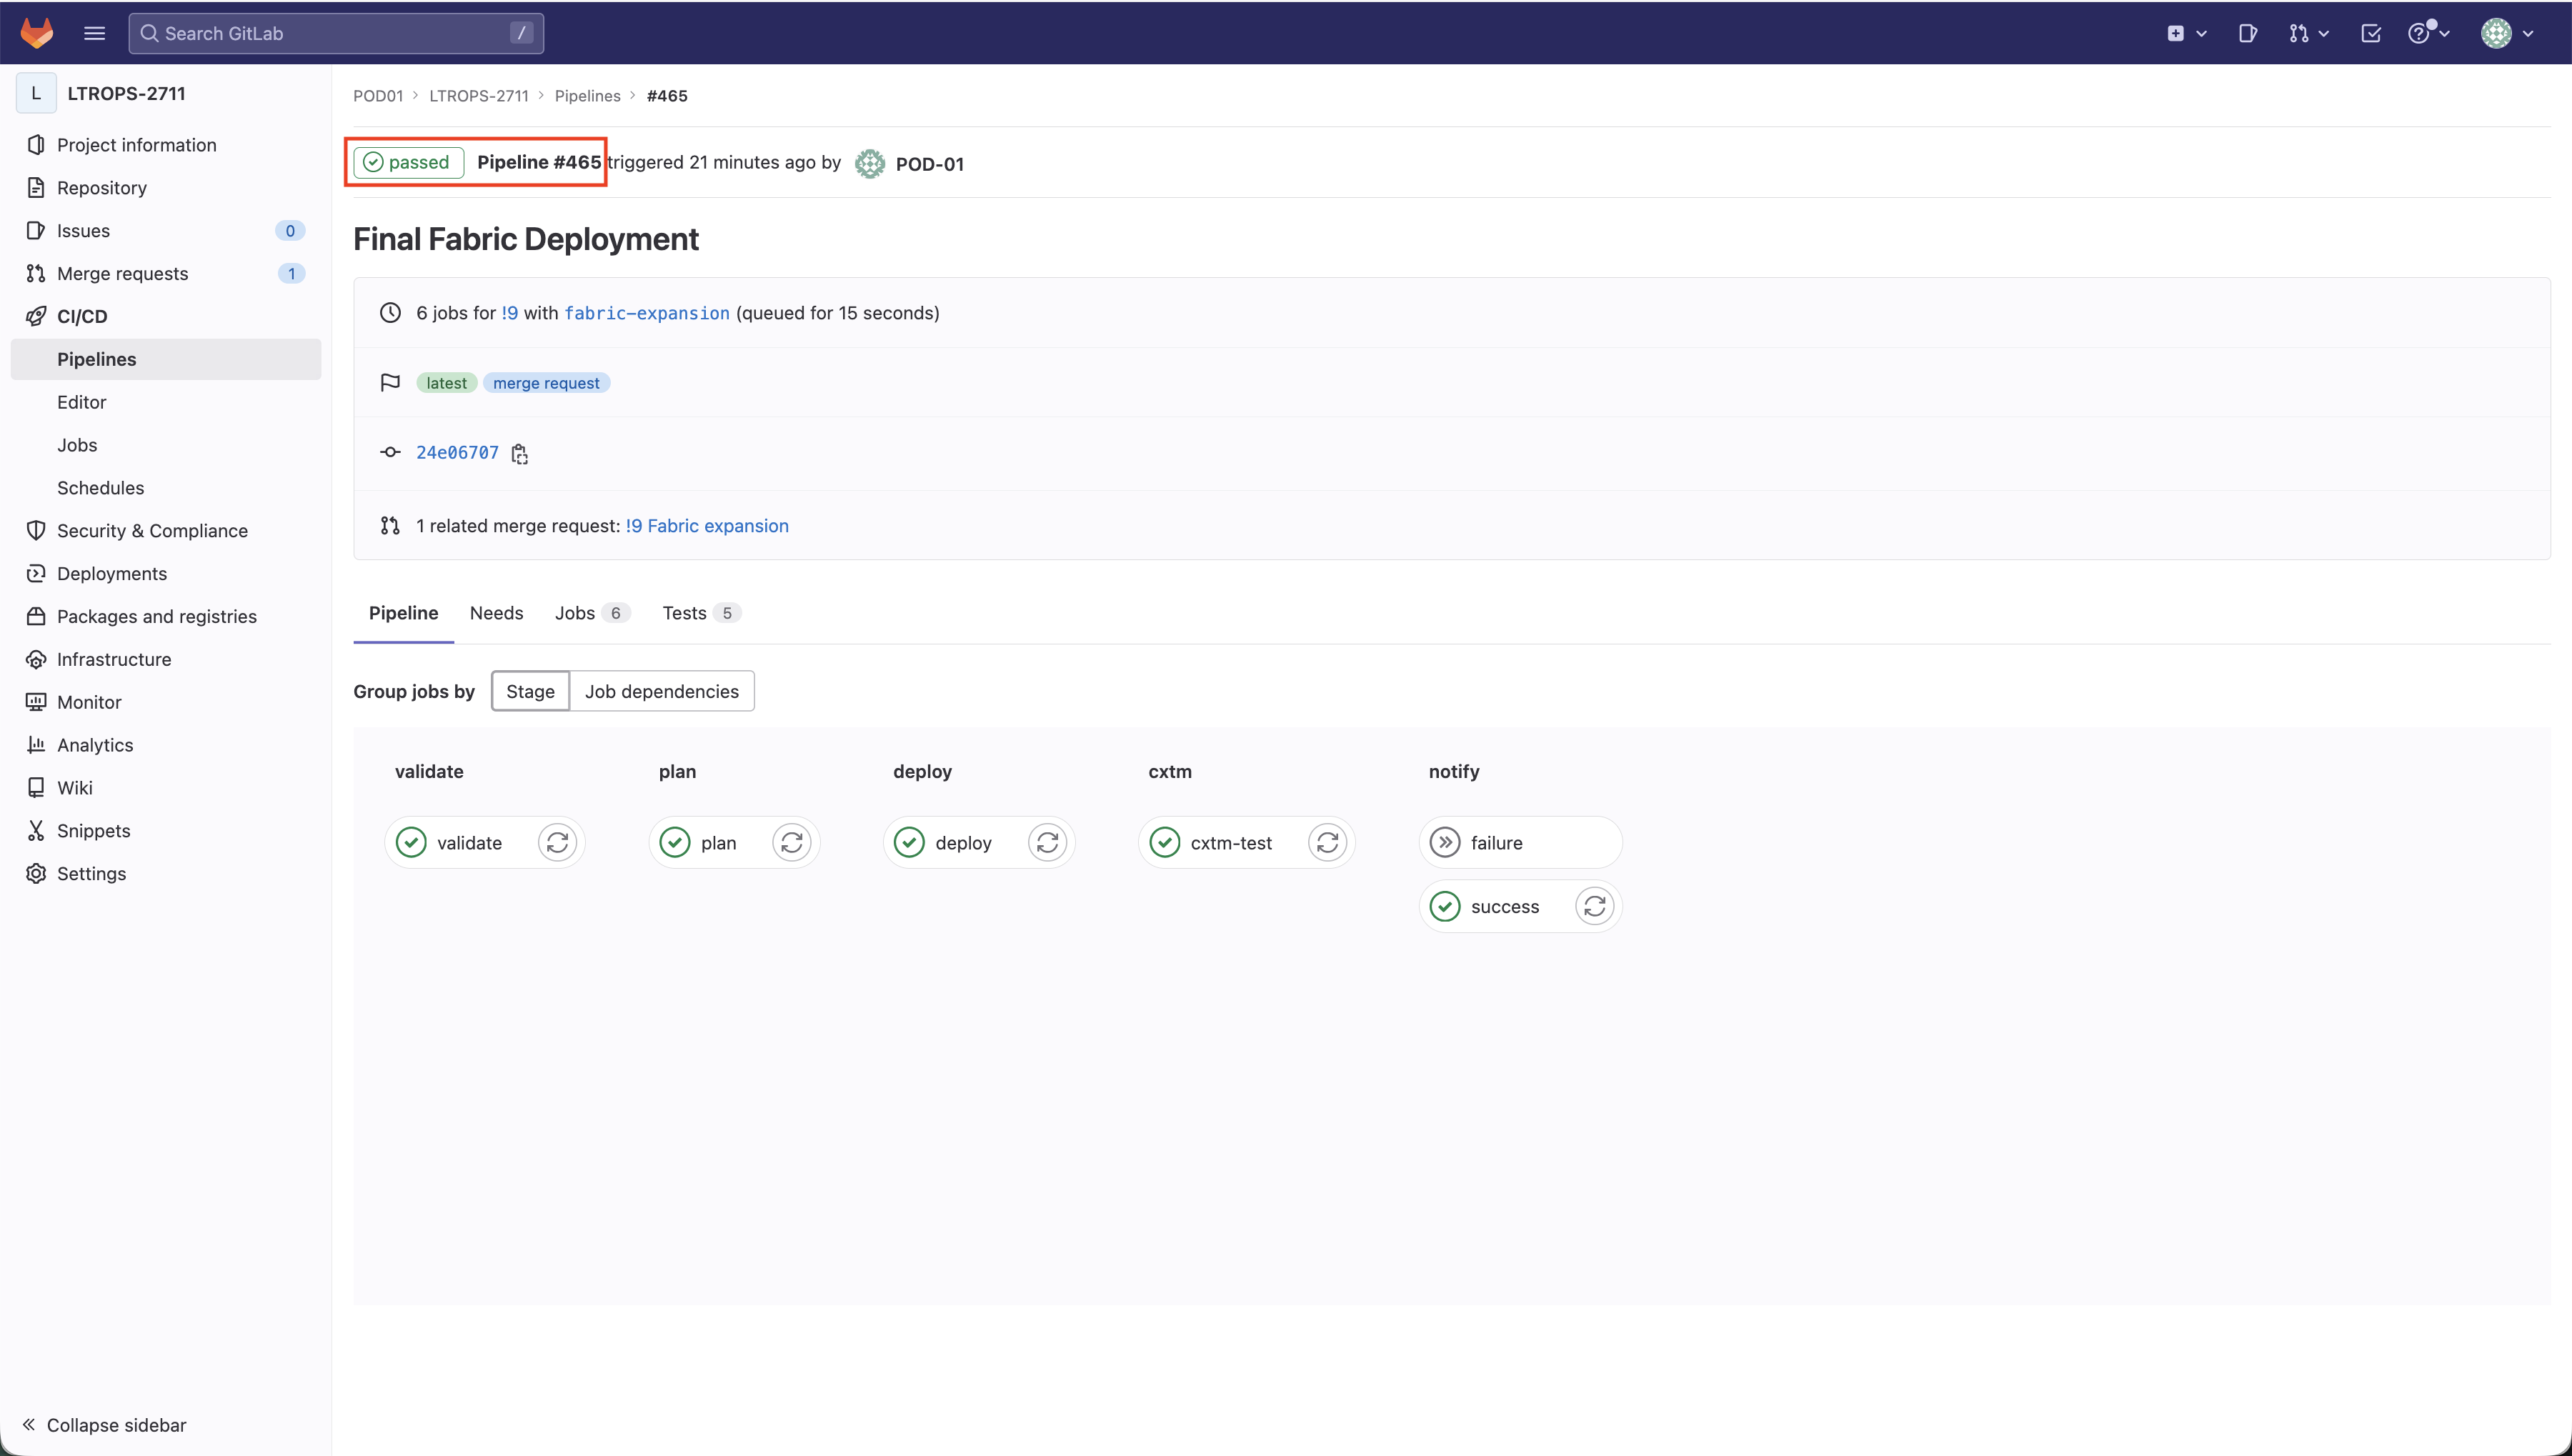Open the fabric-expansion branch link
The image size is (2572, 1456).
646,313
